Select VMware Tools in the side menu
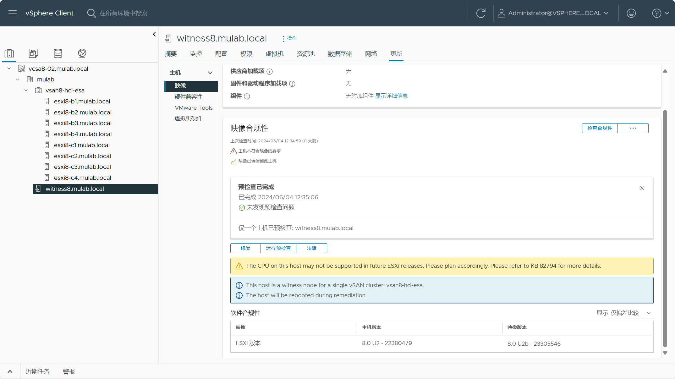This screenshot has height=379, width=675. [x=194, y=108]
